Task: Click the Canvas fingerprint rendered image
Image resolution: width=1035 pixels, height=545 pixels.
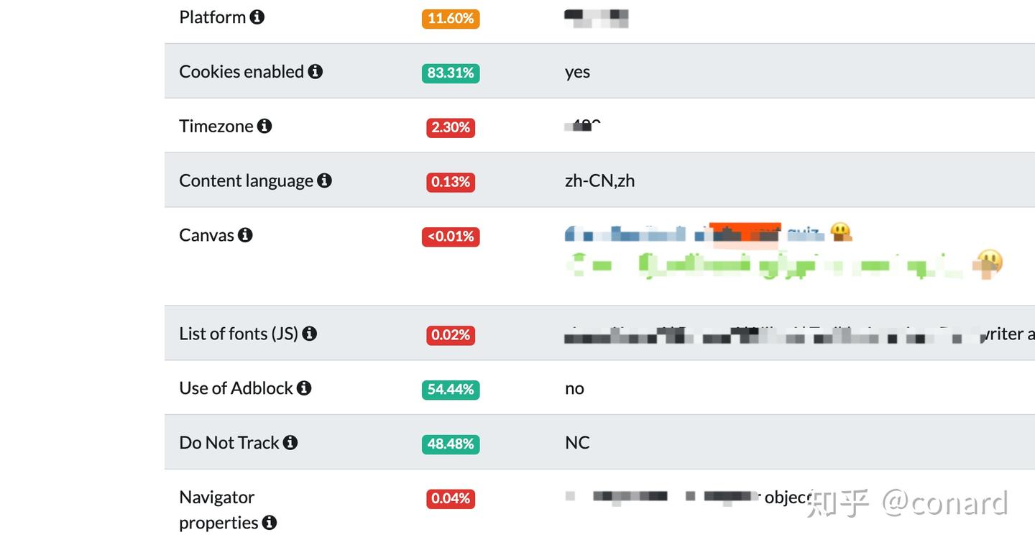Action: click(x=782, y=252)
